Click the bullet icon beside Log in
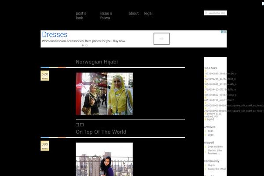 (x=205, y=165)
